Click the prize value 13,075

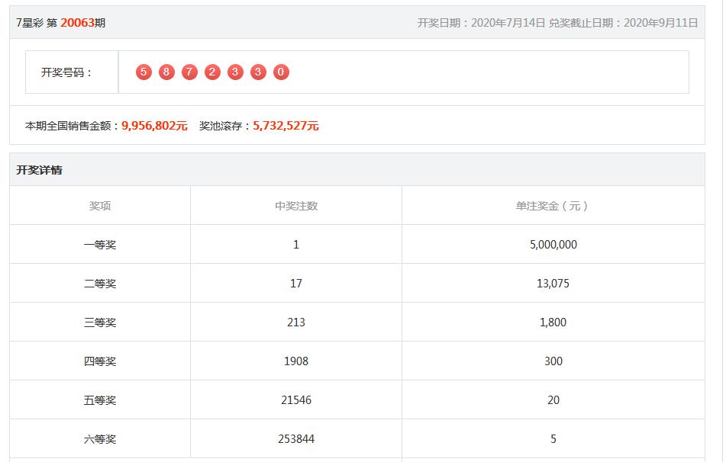553,284
